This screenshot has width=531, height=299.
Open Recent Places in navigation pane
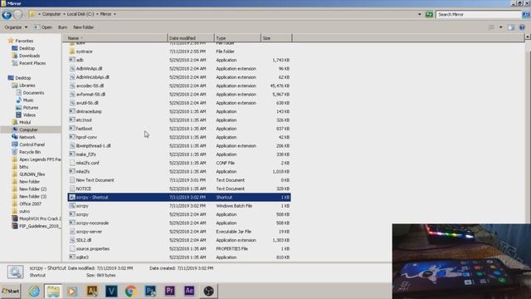(32, 63)
